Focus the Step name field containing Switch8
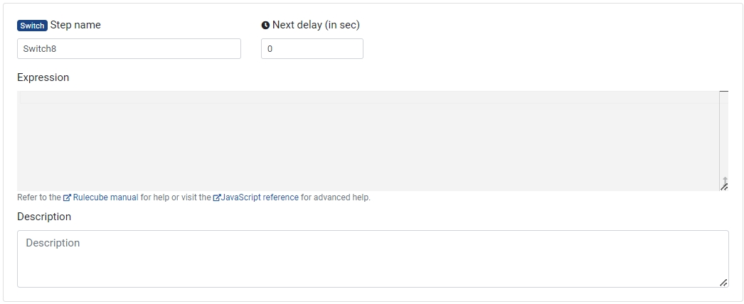The height and width of the screenshot is (304, 744). pyautogui.click(x=129, y=49)
